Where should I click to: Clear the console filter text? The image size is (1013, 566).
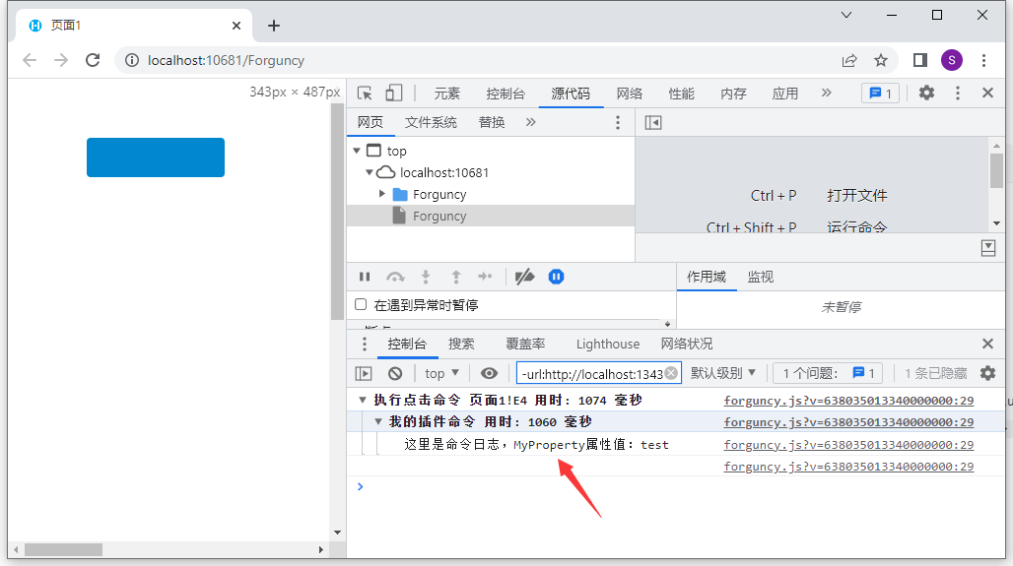[671, 373]
